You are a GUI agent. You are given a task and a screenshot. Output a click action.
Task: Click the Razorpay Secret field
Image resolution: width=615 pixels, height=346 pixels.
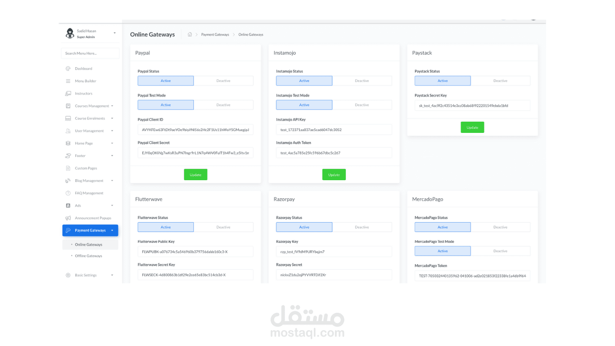(334, 275)
